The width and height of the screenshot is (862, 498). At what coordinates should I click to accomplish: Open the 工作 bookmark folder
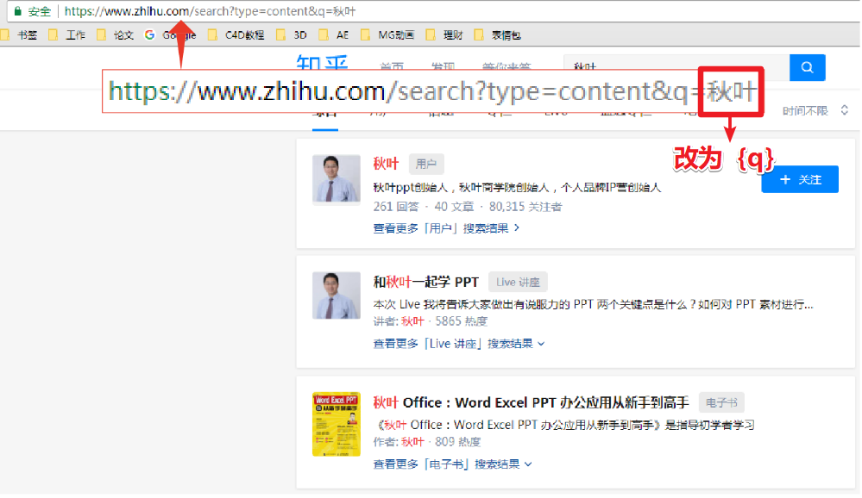[67, 35]
